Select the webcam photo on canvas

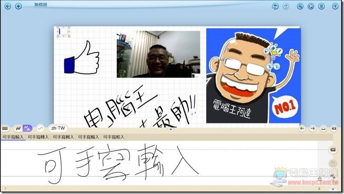click(158, 54)
